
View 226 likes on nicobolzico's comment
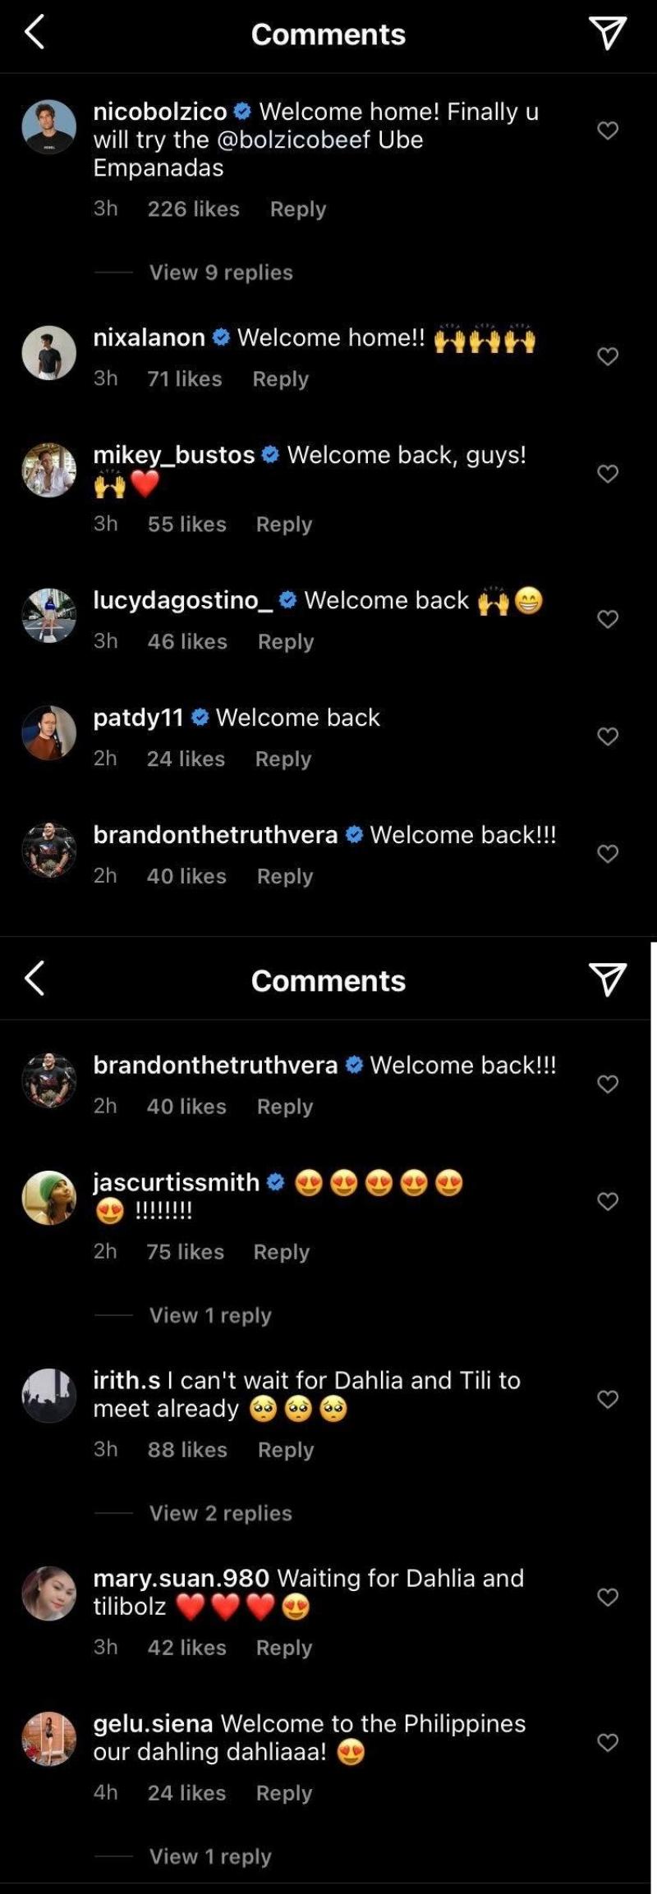pos(194,209)
